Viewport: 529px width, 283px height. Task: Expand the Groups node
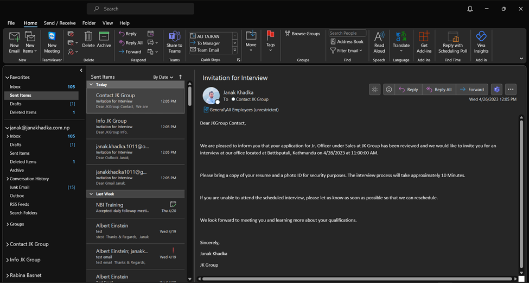8,224
